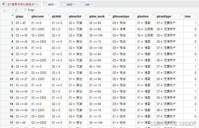The width and height of the screenshot is (199, 128).
Task: Sort the glmarital column
Action: [86, 15]
